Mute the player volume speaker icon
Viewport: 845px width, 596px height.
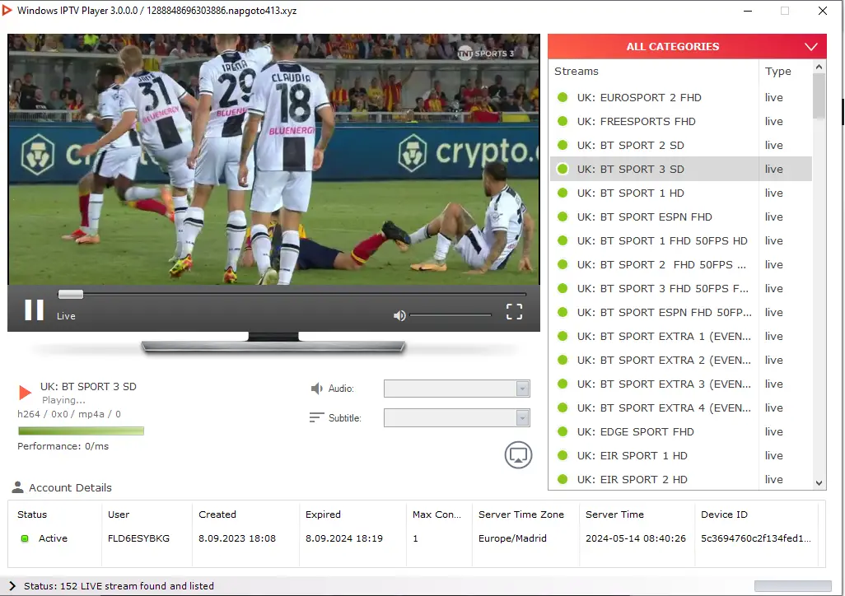click(399, 316)
